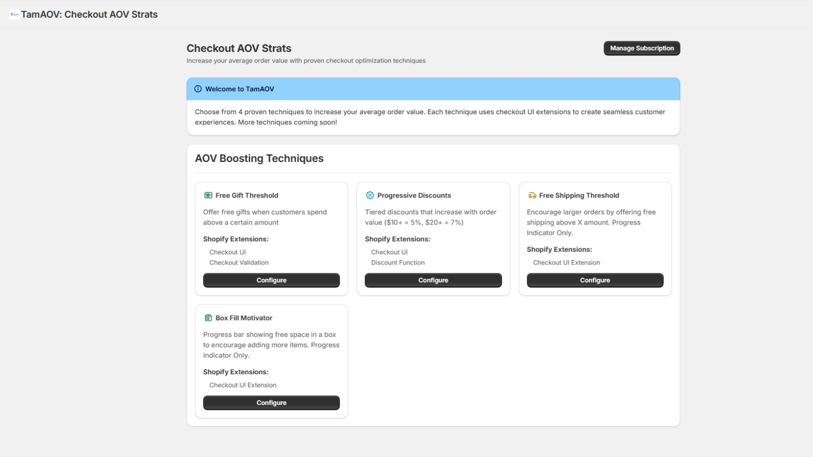Click the Checkout AOV Strats page heading

coord(239,48)
